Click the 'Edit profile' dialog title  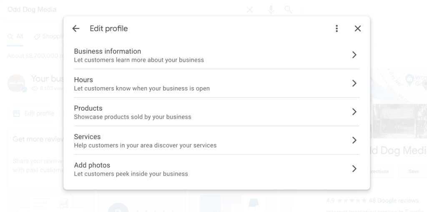click(109, 29)
